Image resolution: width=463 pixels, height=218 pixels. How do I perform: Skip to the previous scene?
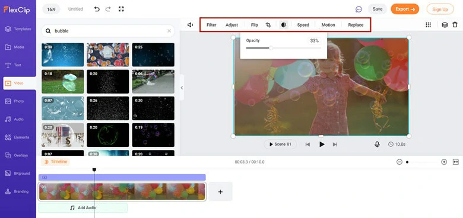click(307, 145)
